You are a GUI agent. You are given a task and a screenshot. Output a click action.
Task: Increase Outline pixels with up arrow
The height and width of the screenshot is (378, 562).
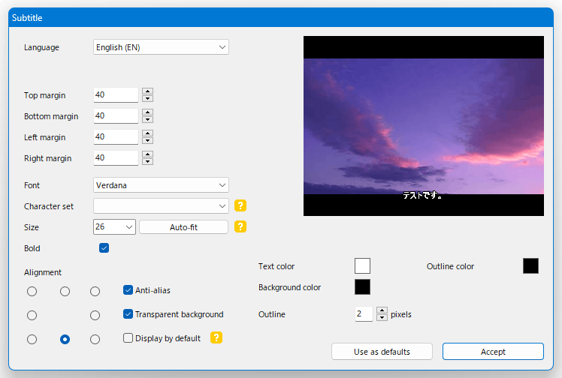pos(382,310)
